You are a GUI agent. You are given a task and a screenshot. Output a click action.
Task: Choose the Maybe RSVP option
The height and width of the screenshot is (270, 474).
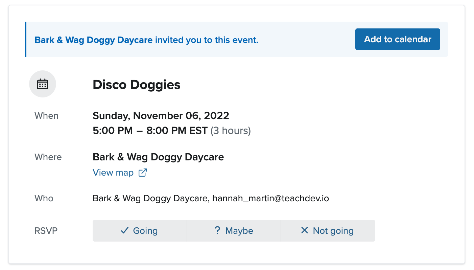point(234,231)
